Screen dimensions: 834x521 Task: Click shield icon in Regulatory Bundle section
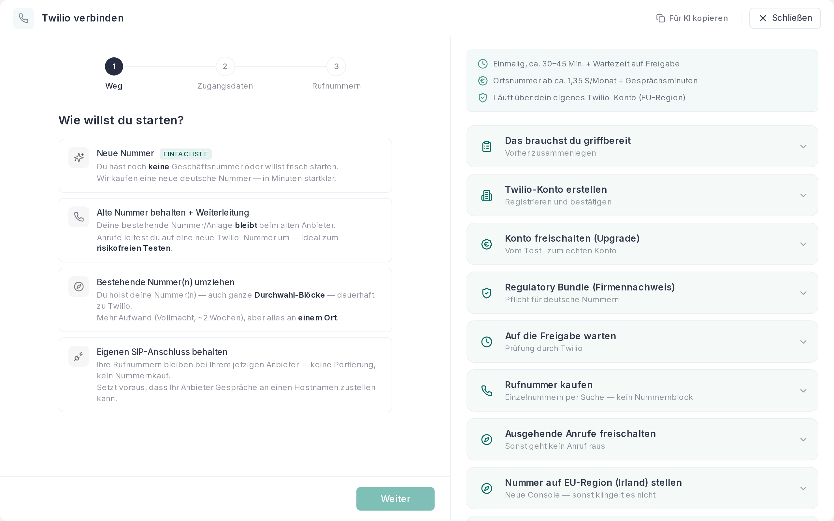coord(487,293)
